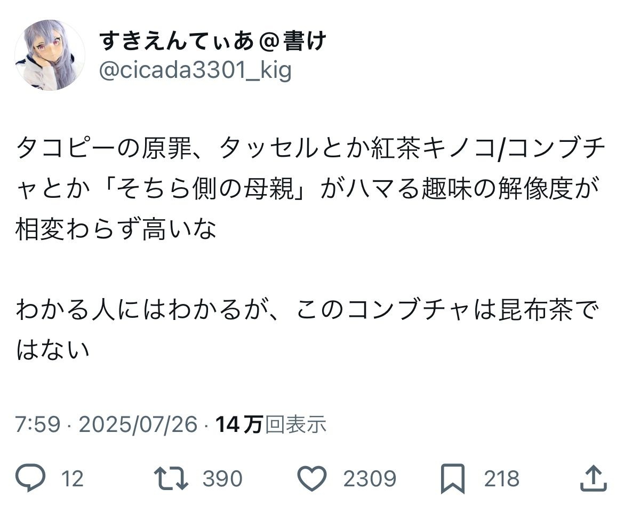
Task: Click the like count 2309
Action: tap(370, 479)
